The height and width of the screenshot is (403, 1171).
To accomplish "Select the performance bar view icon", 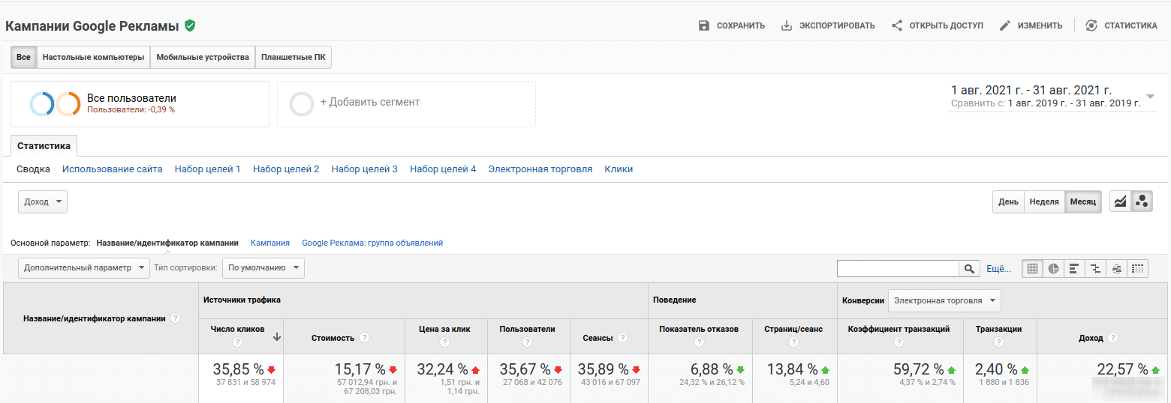I will pyautogui.click(x=1074, y=269).
